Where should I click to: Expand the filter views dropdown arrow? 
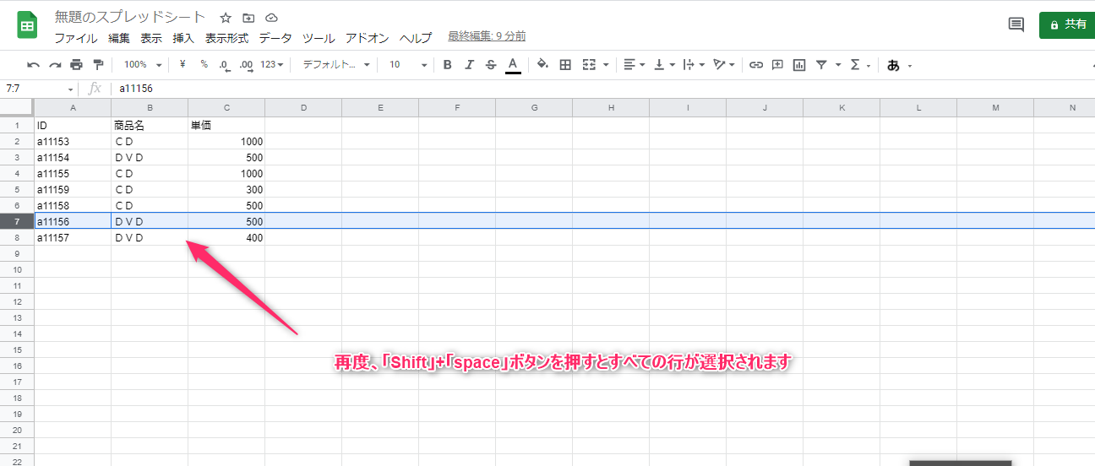pyautogui.click(x=838, y=65)
